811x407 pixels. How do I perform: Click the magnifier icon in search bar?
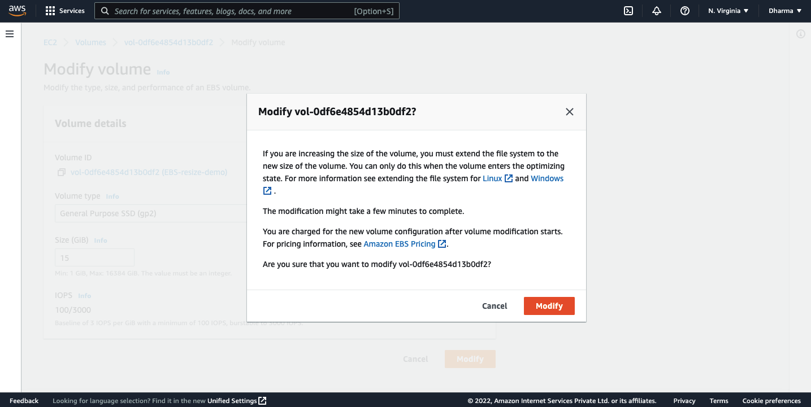(x=105, y=11)
